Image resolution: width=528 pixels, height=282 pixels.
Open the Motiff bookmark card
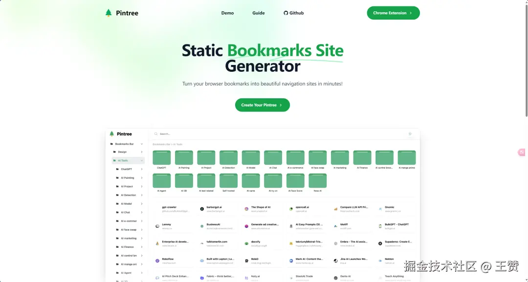point(351,226)
